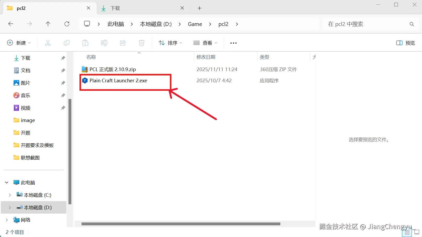The image size is (422, 237).
Task: Expand the 本地磁盘 (C:) tree node
Action: (10, 195)
